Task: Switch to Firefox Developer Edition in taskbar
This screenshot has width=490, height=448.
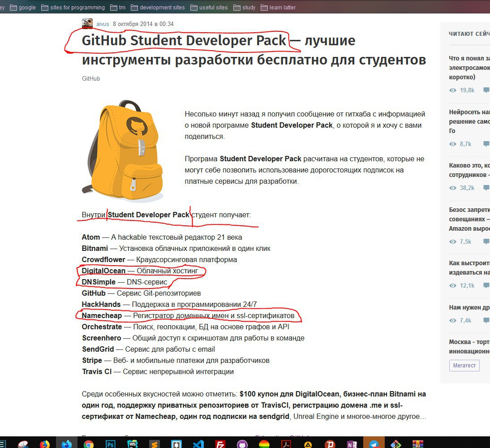Action: 67,444
